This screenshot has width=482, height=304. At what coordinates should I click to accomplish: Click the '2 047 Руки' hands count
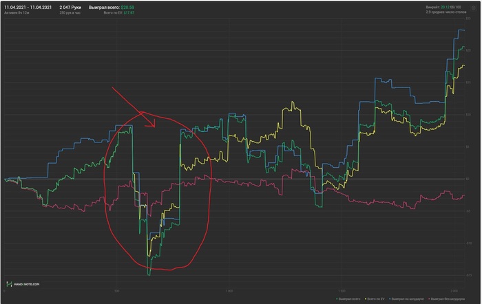pyautogui.click(x=70, y=7)
